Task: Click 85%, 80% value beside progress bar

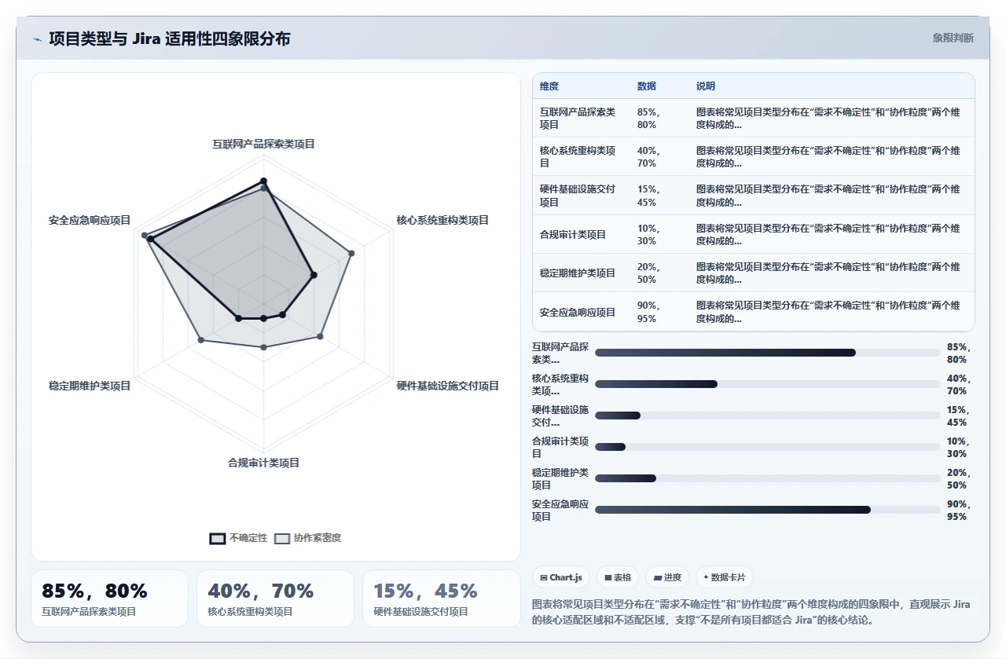Action: (959, 353)
